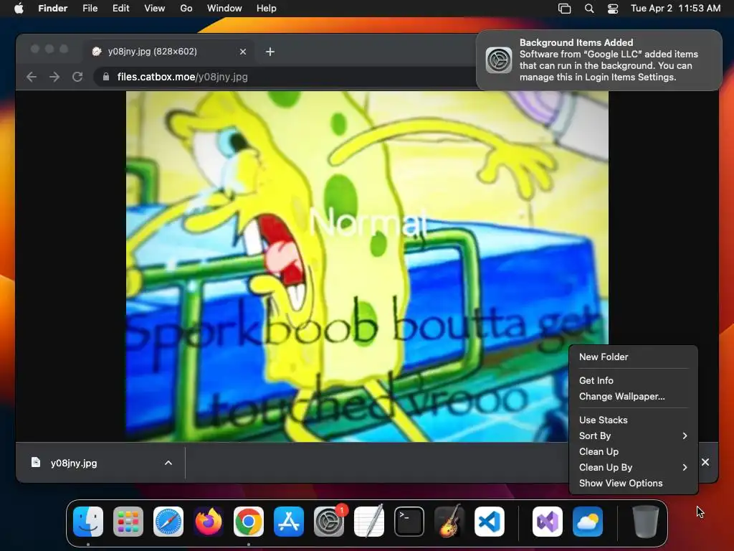Expand the Sort By submenu
The image size is (734, 551).
(x=634, y=435)
